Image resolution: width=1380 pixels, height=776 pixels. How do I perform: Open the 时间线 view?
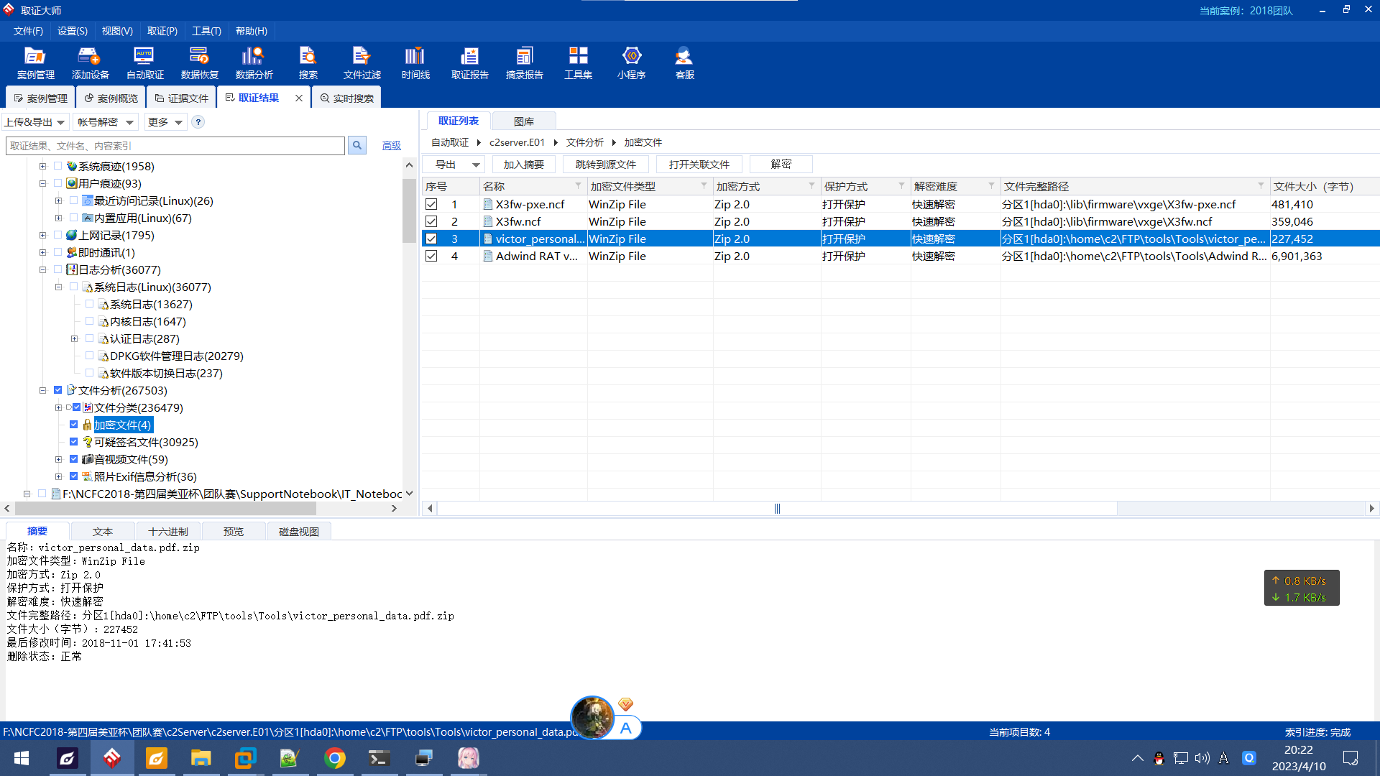pyautogui.click(x=415, y=63)
